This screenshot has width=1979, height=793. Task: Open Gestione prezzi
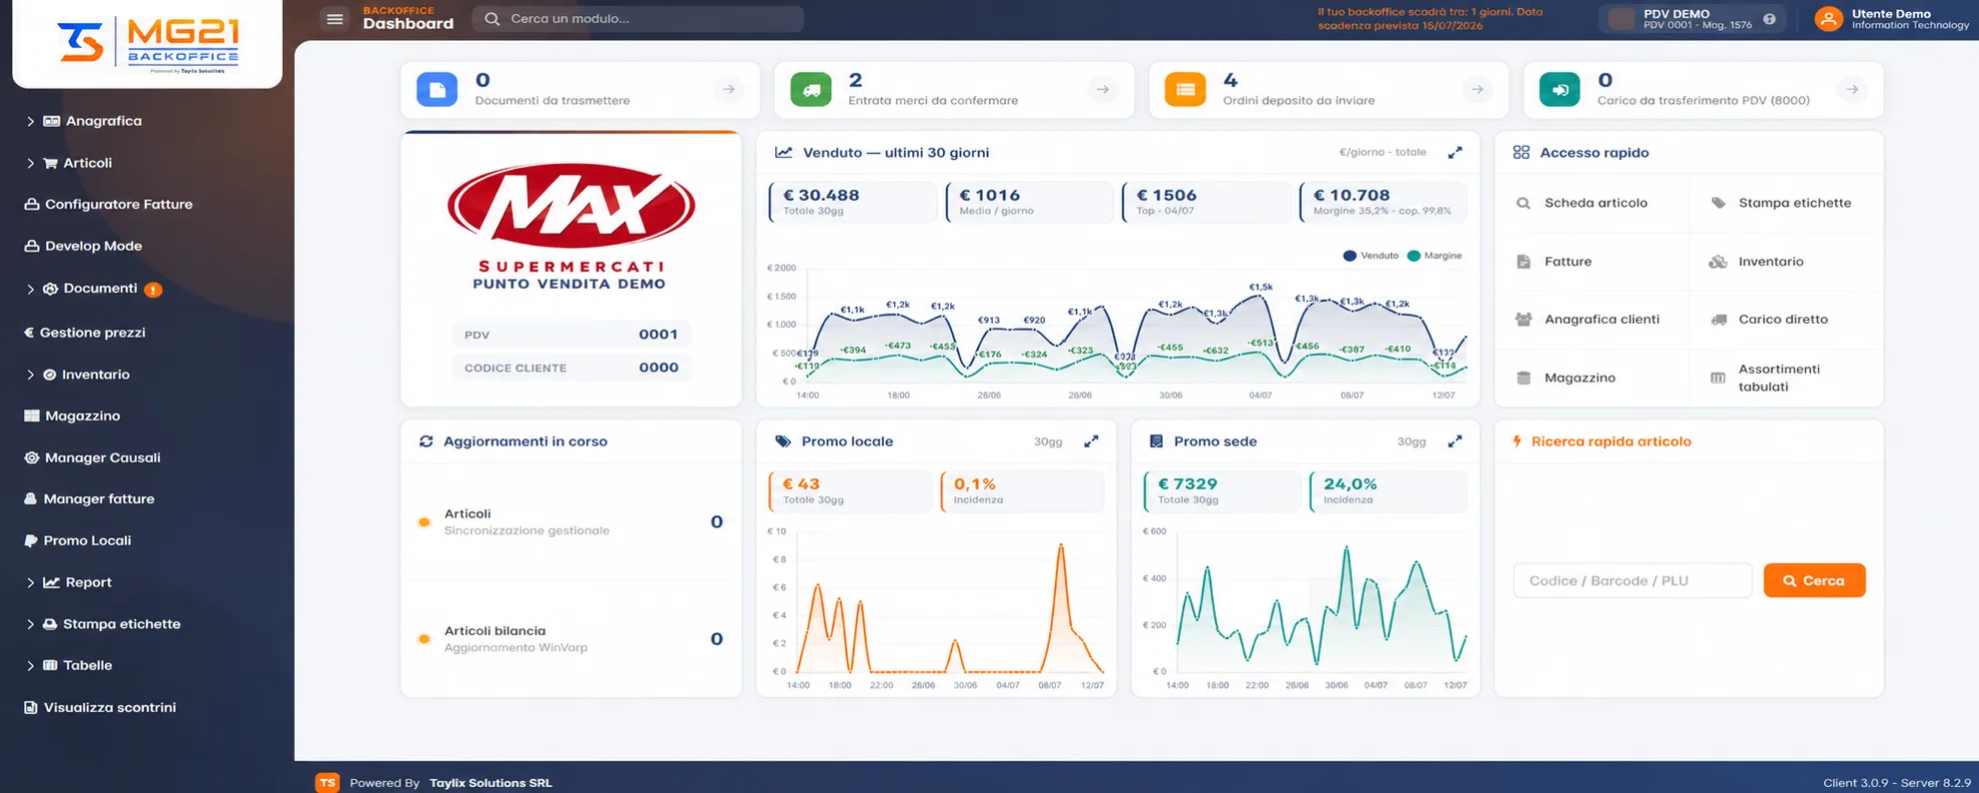[85, 333]
